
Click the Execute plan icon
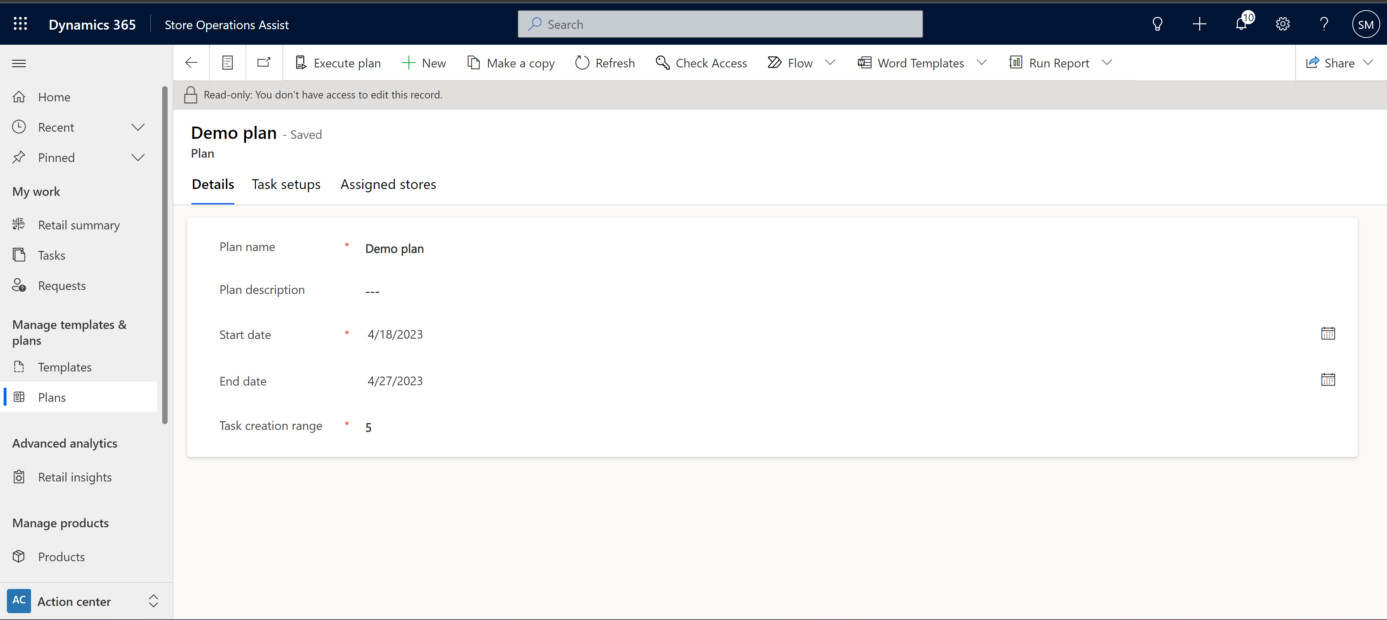click(x=301, y=62)
